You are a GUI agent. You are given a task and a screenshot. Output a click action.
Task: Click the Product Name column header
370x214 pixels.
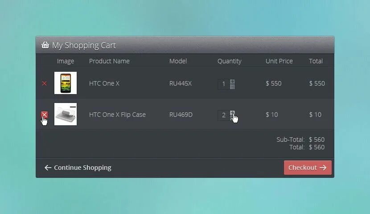(x=109, y=61)
